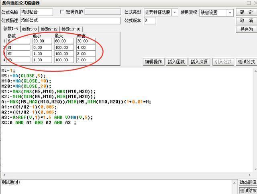
Task: Click the 另存为 button
Action: click(246, 29)
